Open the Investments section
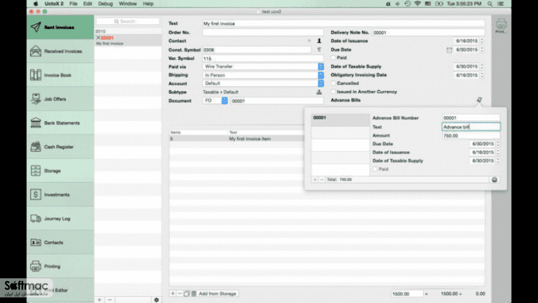 pyautogui.click(x=61, y=195)
